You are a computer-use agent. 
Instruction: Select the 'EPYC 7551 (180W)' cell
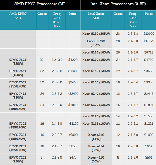click(18, 73)
